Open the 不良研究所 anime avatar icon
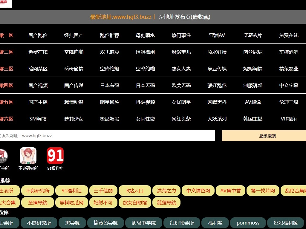The image size is (306, 229). click(28, 155)
